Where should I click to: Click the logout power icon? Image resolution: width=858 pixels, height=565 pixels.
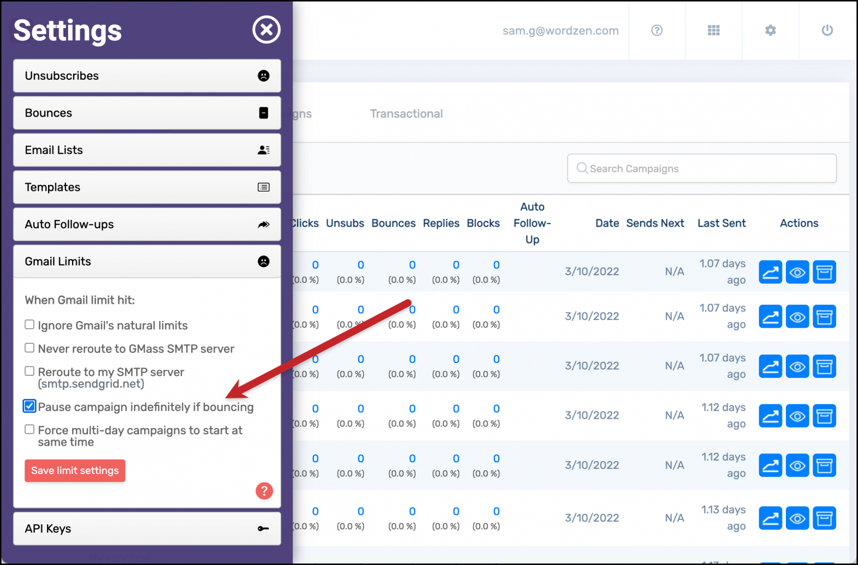(827, 31)
